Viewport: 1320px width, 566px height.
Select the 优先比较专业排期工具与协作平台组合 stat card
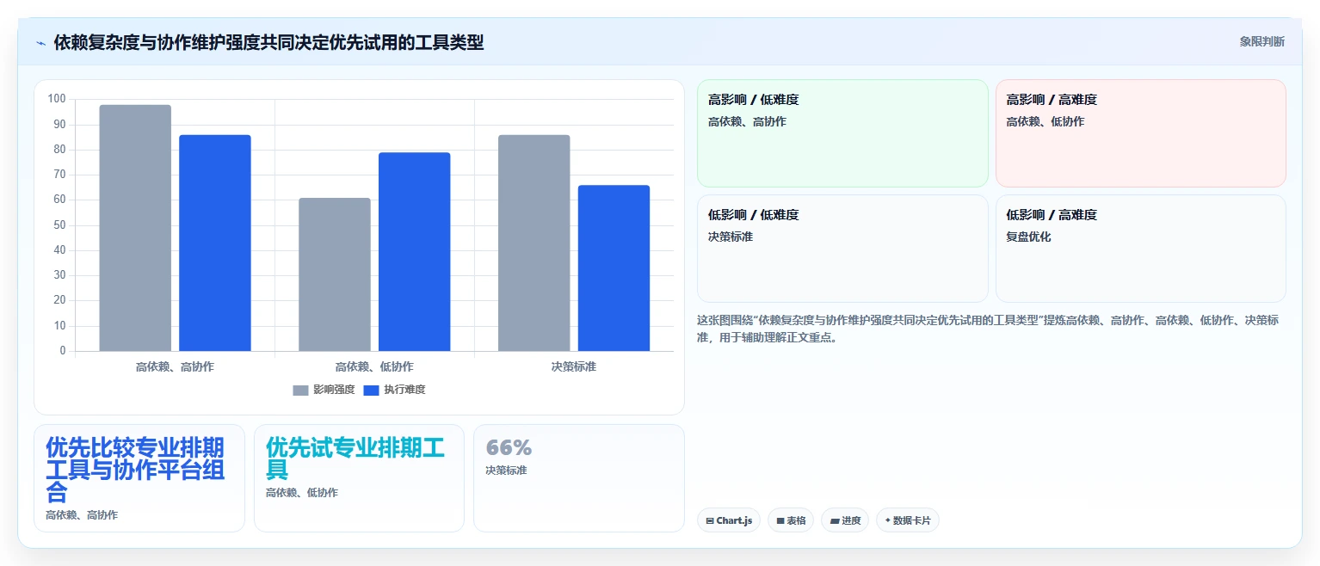pos(139,478)
